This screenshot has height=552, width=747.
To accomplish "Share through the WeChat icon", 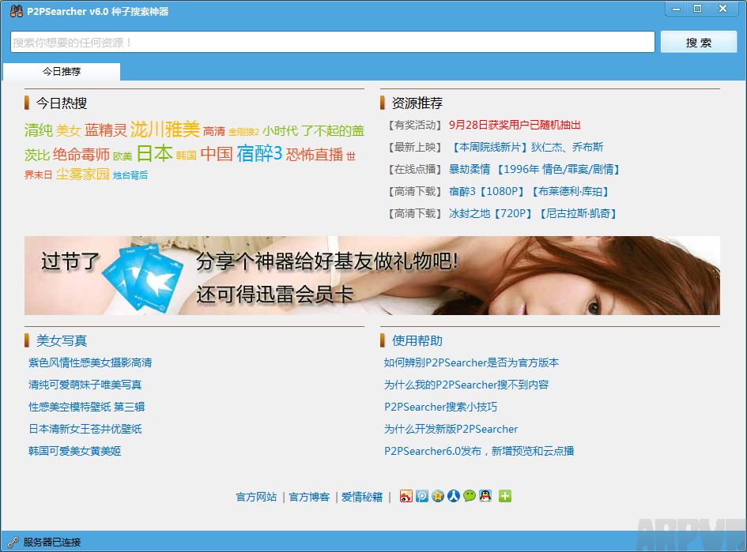I will (x=470, y=497).
